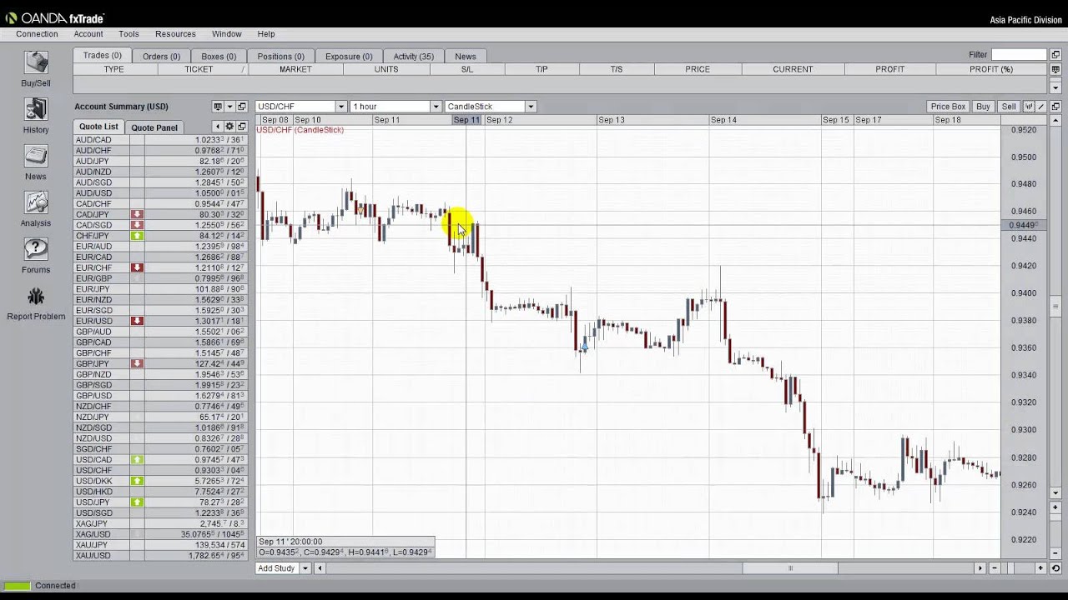Open the Resources menu
The width and height of the screenshot is (1068, 600).
coord(175,34)
